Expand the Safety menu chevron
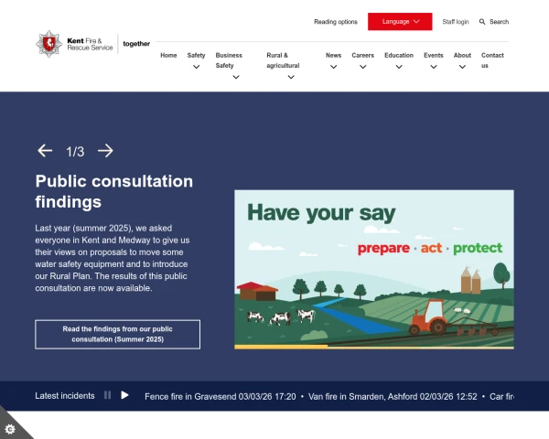Image resolution: width=549 pixels, height=439 pixels. (x=196, y=67)
